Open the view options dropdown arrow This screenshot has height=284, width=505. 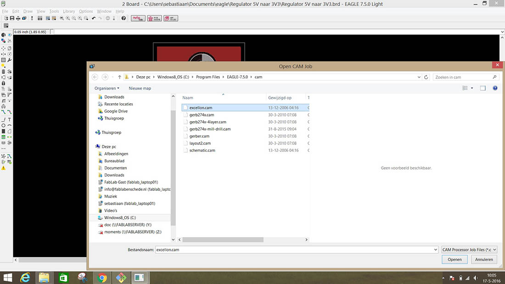pyautogui.click(x=472, y=88)
